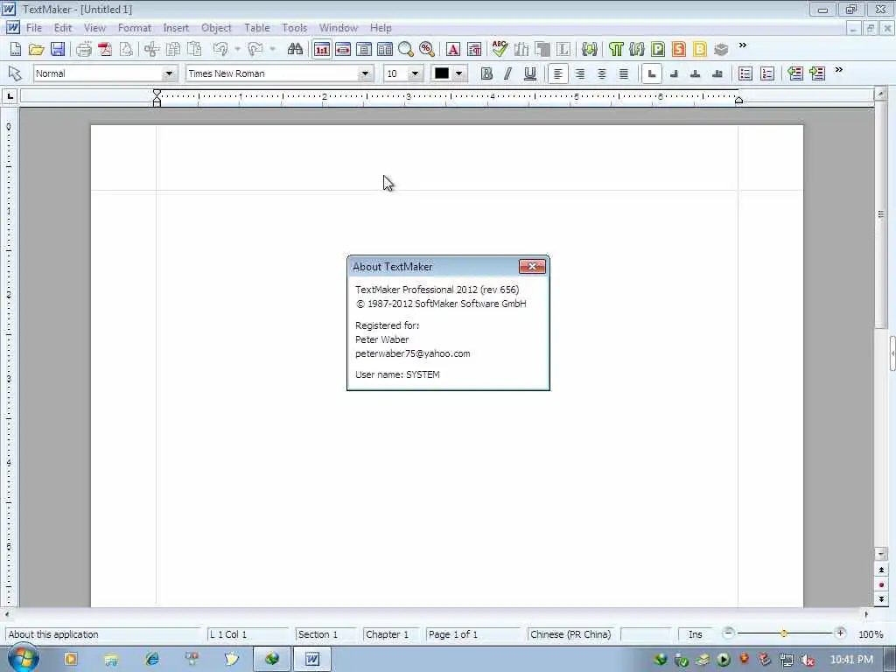Open the Edit menu
The height and width of the screenshot is (672, 896).
pos(63,28)
